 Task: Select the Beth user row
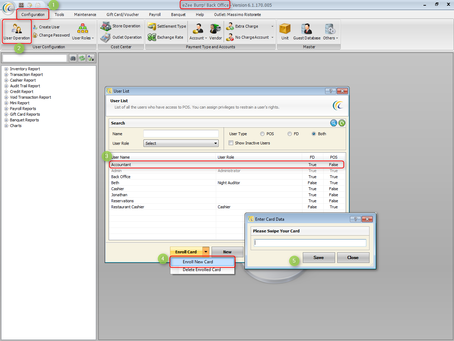click(x=226, y=183)
